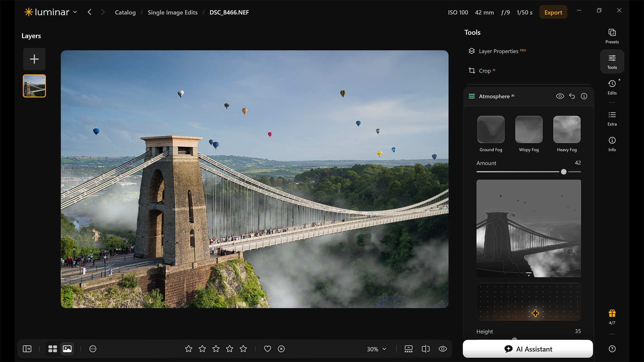
Task: Click the Export button
Action: tap(553, 12)
